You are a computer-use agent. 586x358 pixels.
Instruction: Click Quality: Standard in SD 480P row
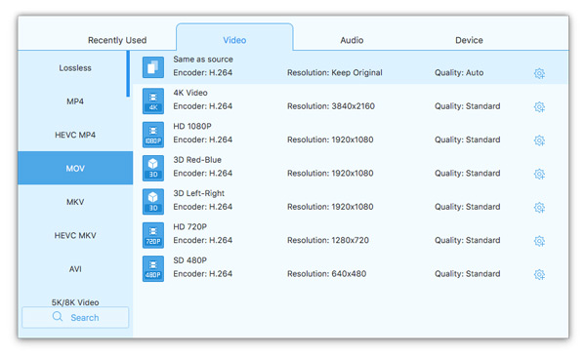point(467,274)
